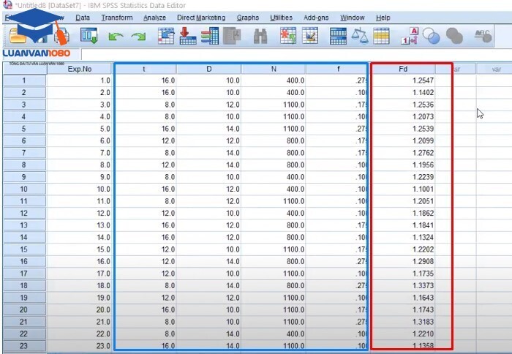The width and height of the screenshot is (512, 354).
Task: Click the Insert Cases icon
Action: 287,36
